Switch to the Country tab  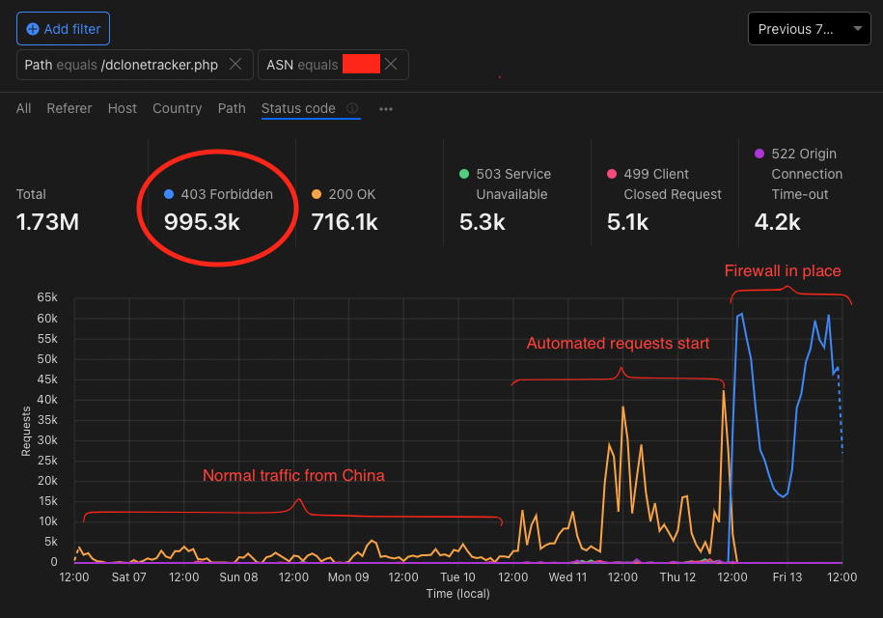coord(177,108)
